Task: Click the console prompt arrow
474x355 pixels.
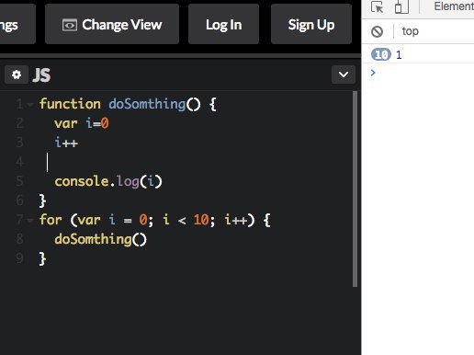Action: click(x=373, y=73)
